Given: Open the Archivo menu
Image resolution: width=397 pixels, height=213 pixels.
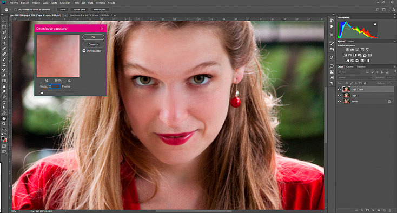Looking at the screenshot, I should (14, 3).
